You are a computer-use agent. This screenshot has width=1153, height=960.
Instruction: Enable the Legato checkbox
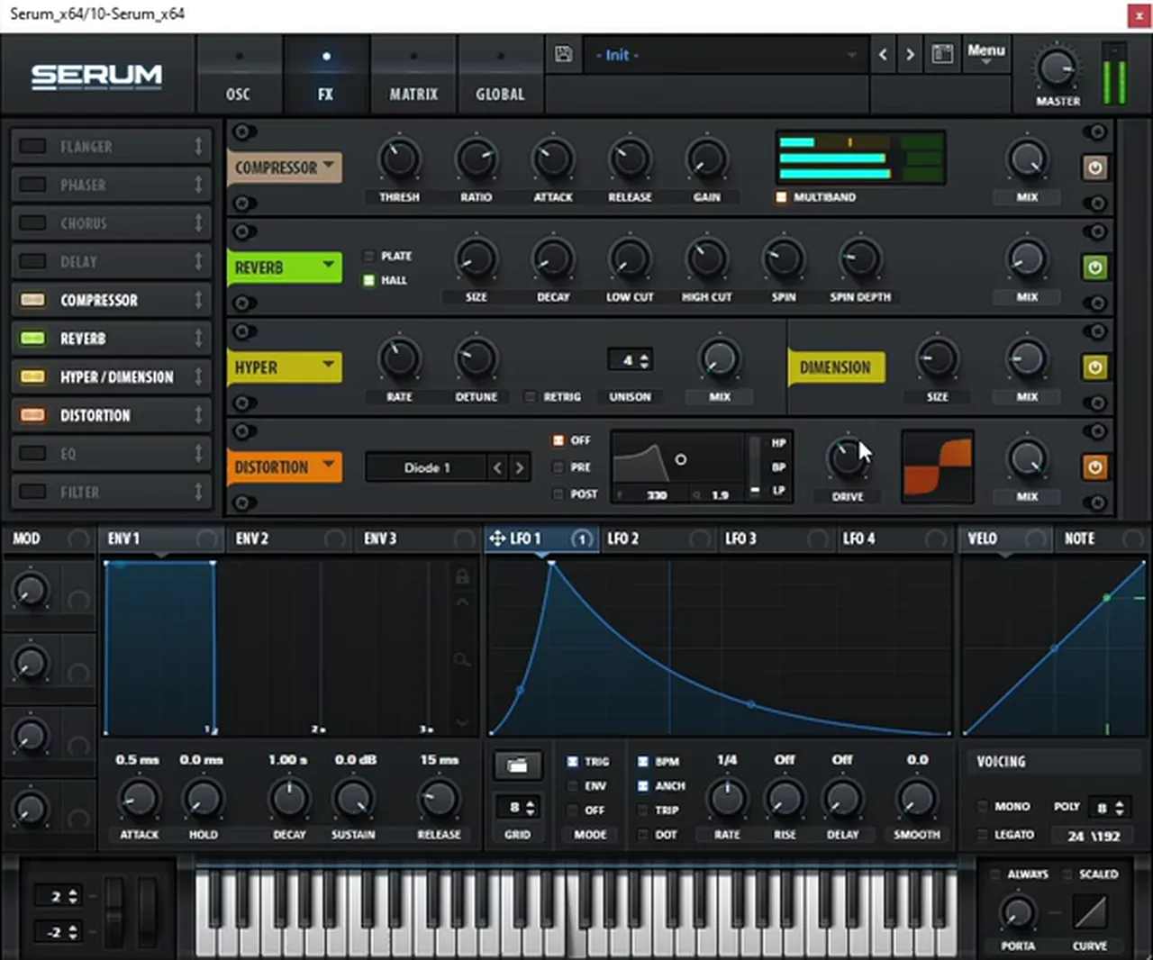pyautogui.click(x=983, y=835)
